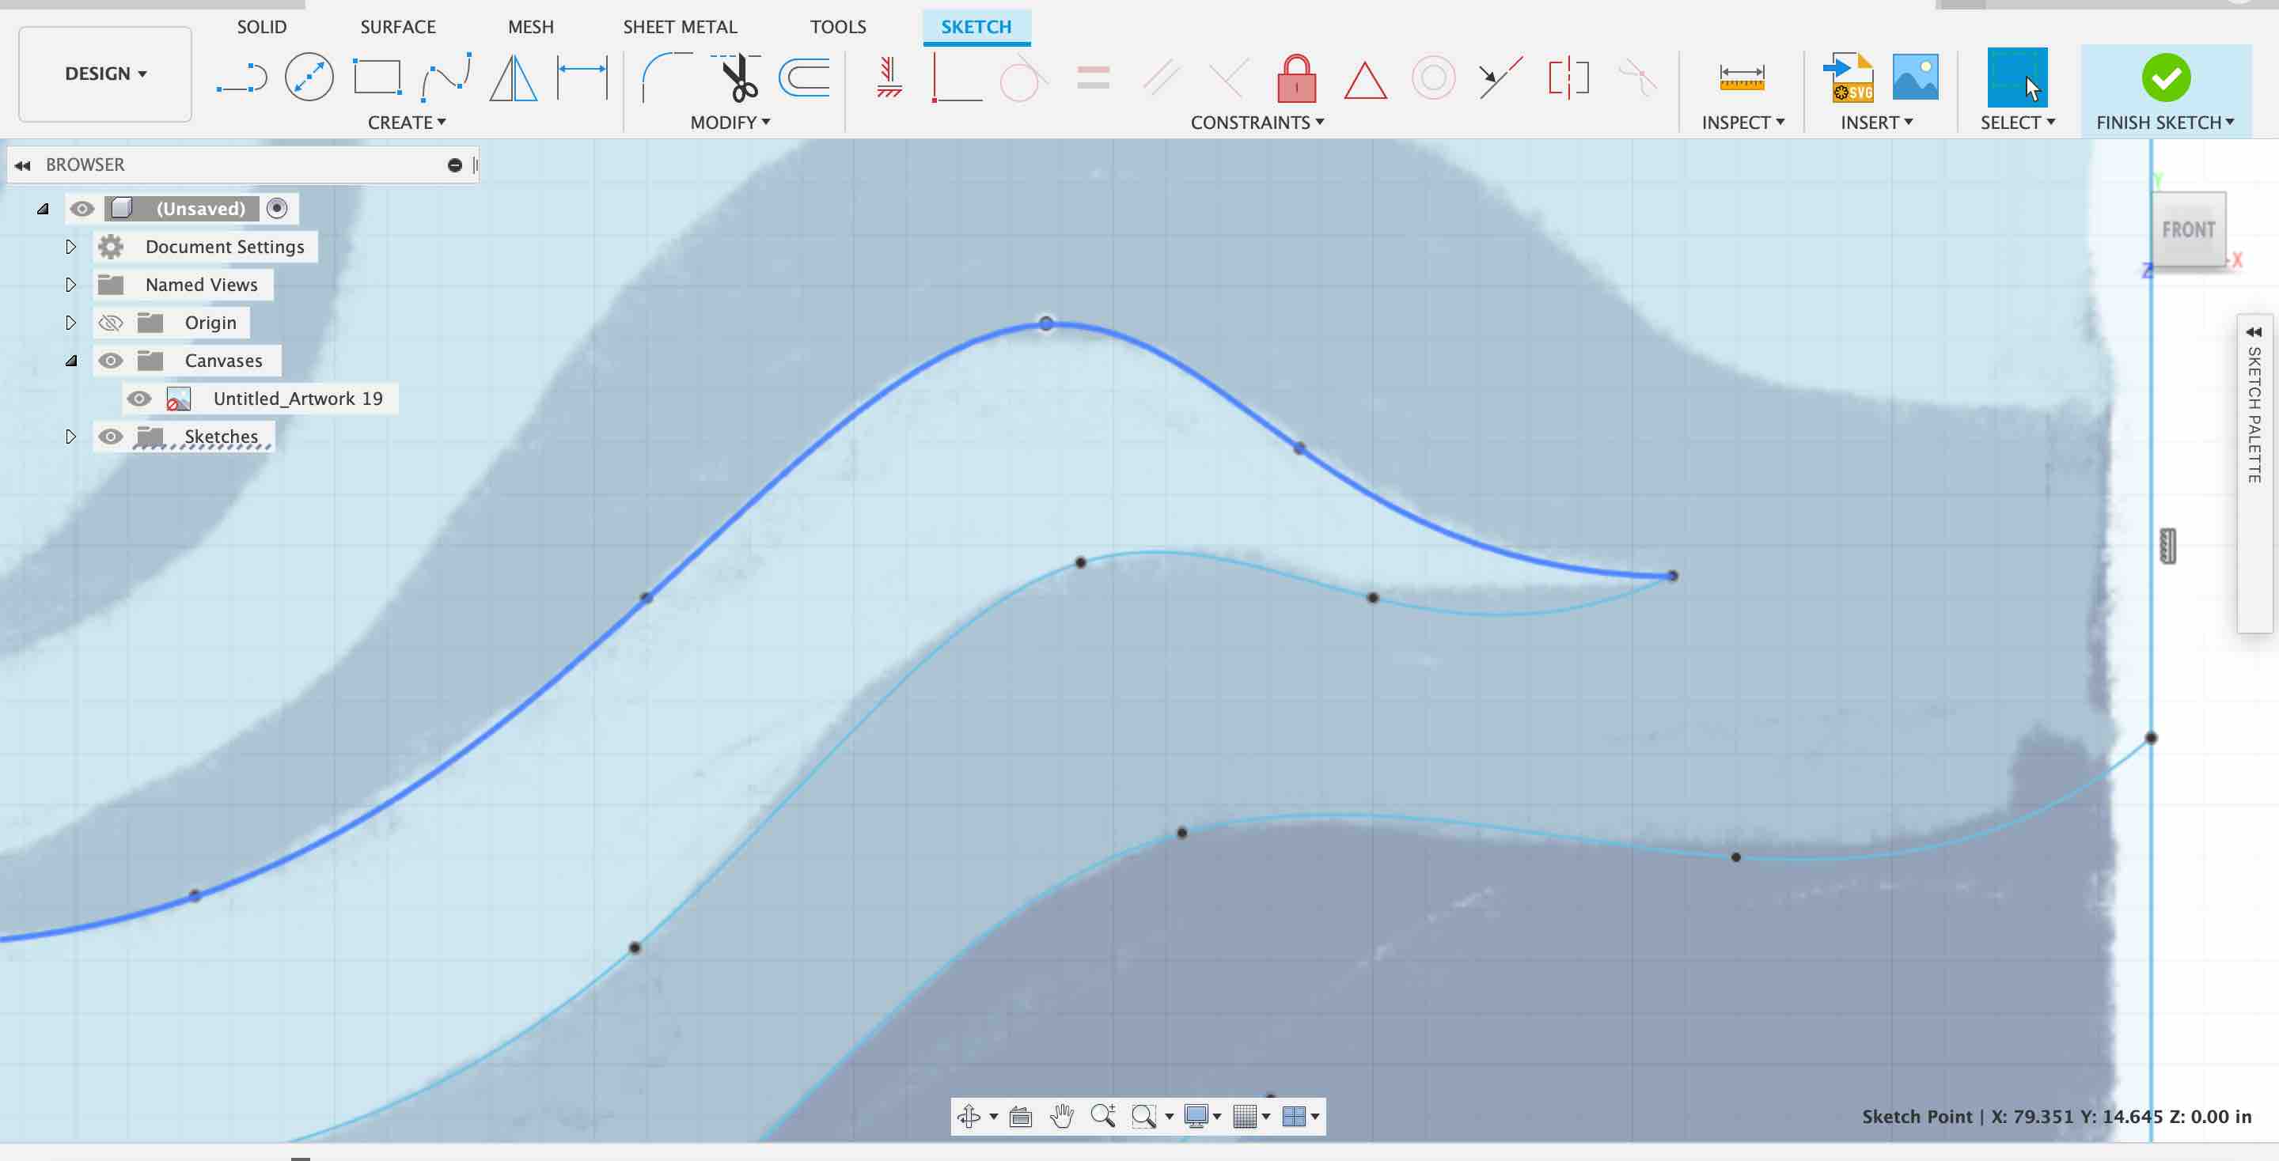Viewport: 2279px width, 1161px height.
Task: Click the Select window tool icon
Action: pyautogui.click(x=2017, y=78)
